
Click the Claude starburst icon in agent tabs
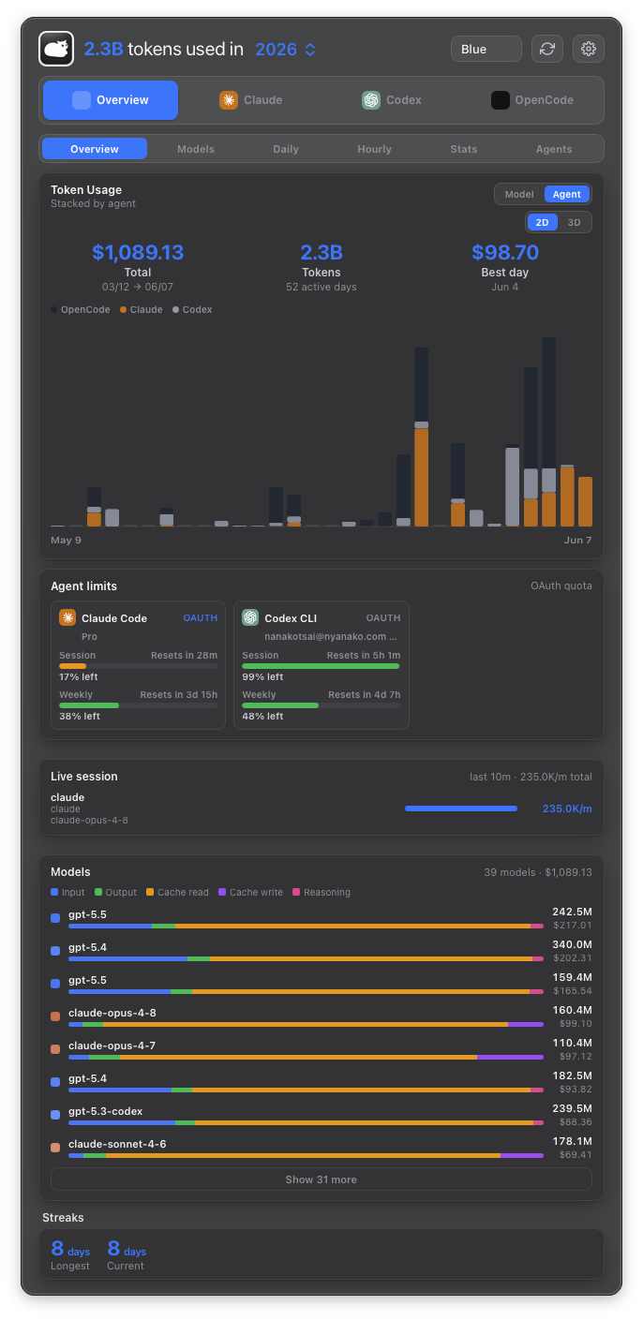coord(229,100)
